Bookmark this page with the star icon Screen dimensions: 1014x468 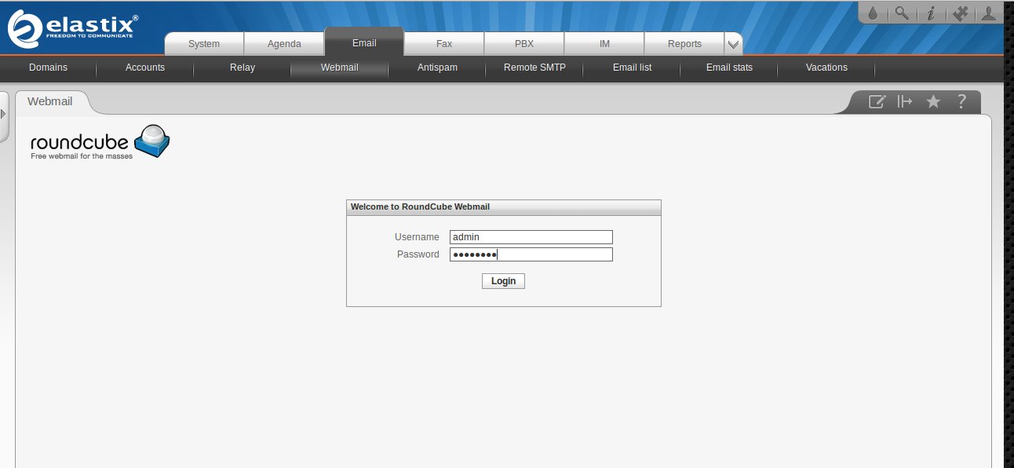coord(933,101)
